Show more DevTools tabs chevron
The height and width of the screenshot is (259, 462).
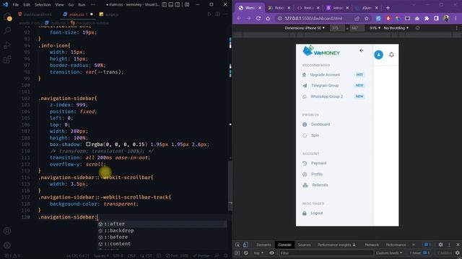[x=414, y=245]
